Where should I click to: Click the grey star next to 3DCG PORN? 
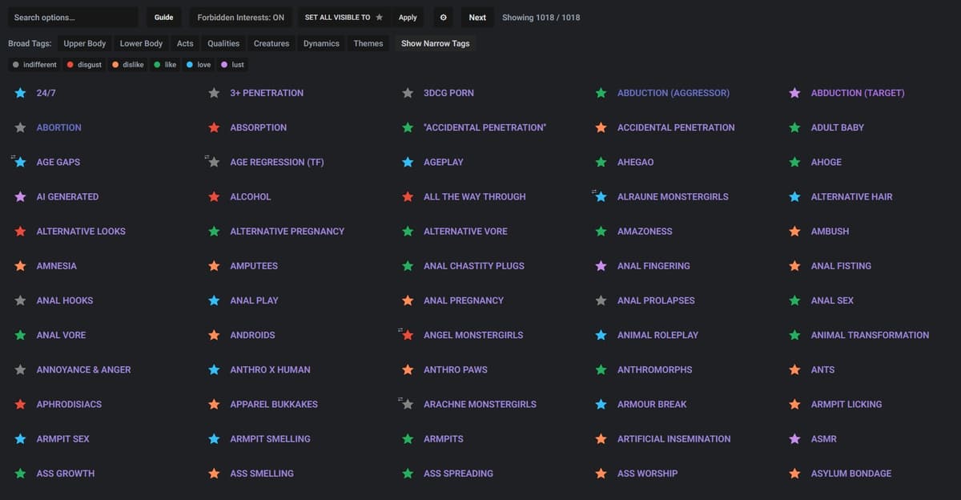tap(408, 93)
